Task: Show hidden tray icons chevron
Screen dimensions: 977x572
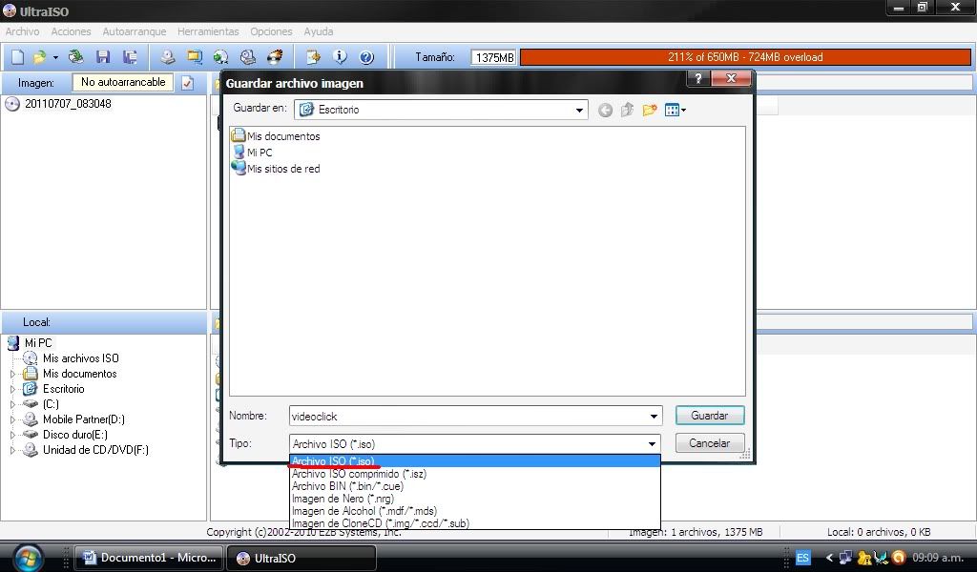Action: (x=829, y=558)
